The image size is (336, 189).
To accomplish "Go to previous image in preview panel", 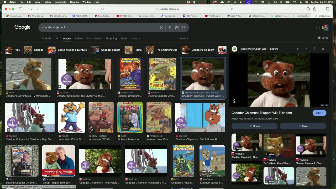I will [x=298, y=49].
